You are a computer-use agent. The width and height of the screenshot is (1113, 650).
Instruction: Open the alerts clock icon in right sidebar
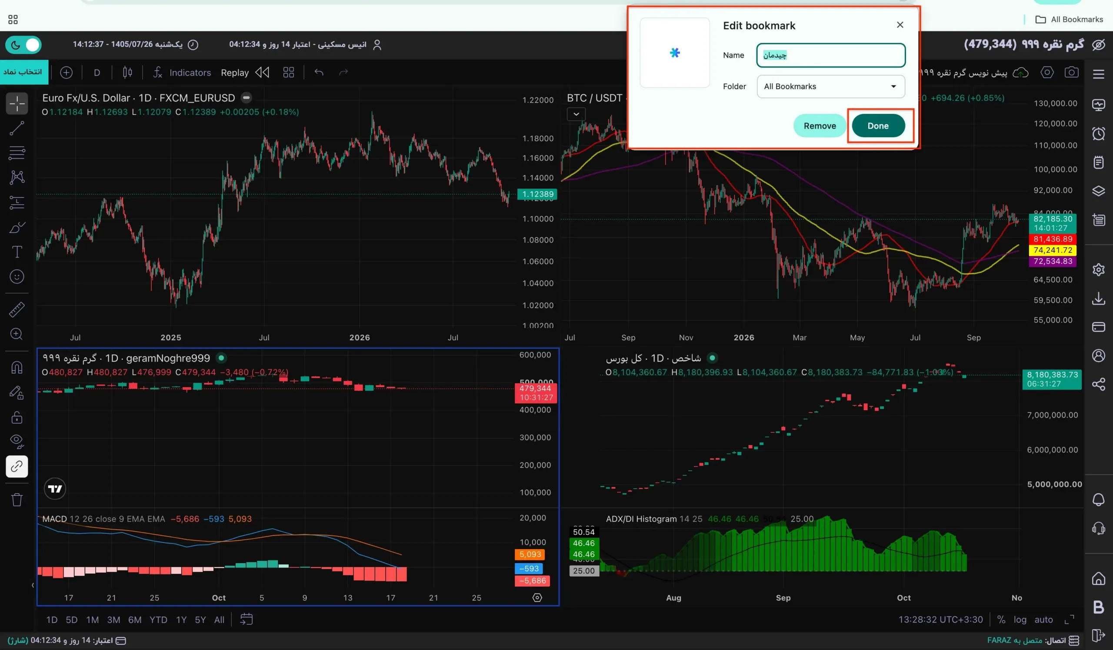(x=1098, y=133)
